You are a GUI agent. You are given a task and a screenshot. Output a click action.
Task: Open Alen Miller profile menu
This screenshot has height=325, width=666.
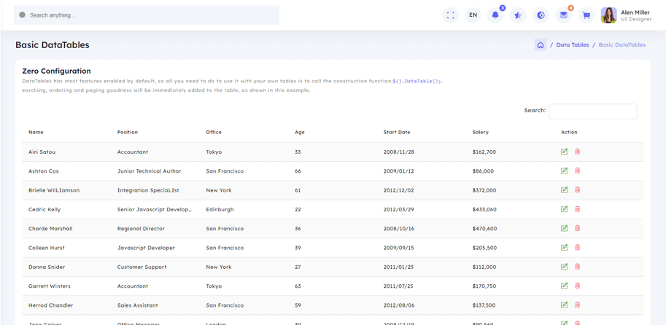tap(626, 15)
